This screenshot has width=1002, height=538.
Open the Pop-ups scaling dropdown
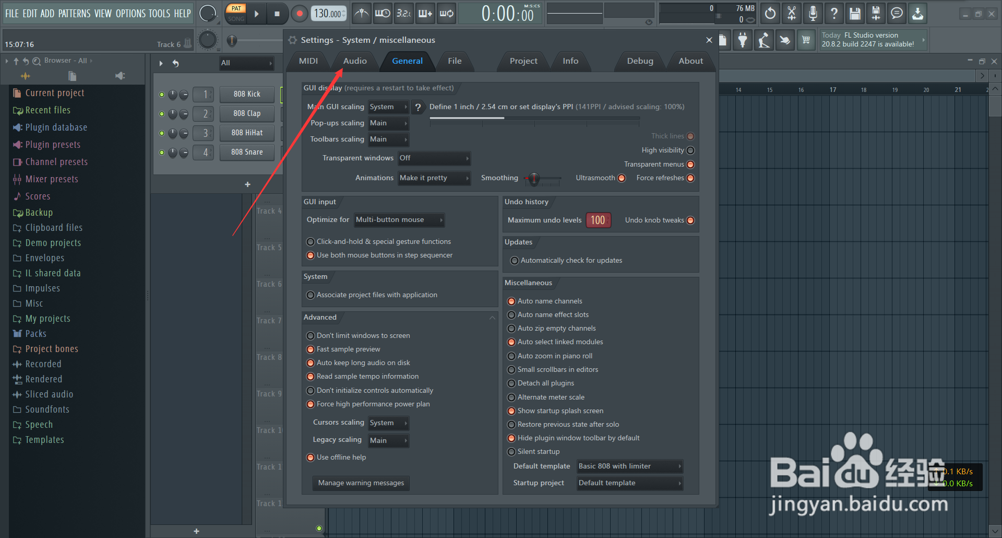388,123
